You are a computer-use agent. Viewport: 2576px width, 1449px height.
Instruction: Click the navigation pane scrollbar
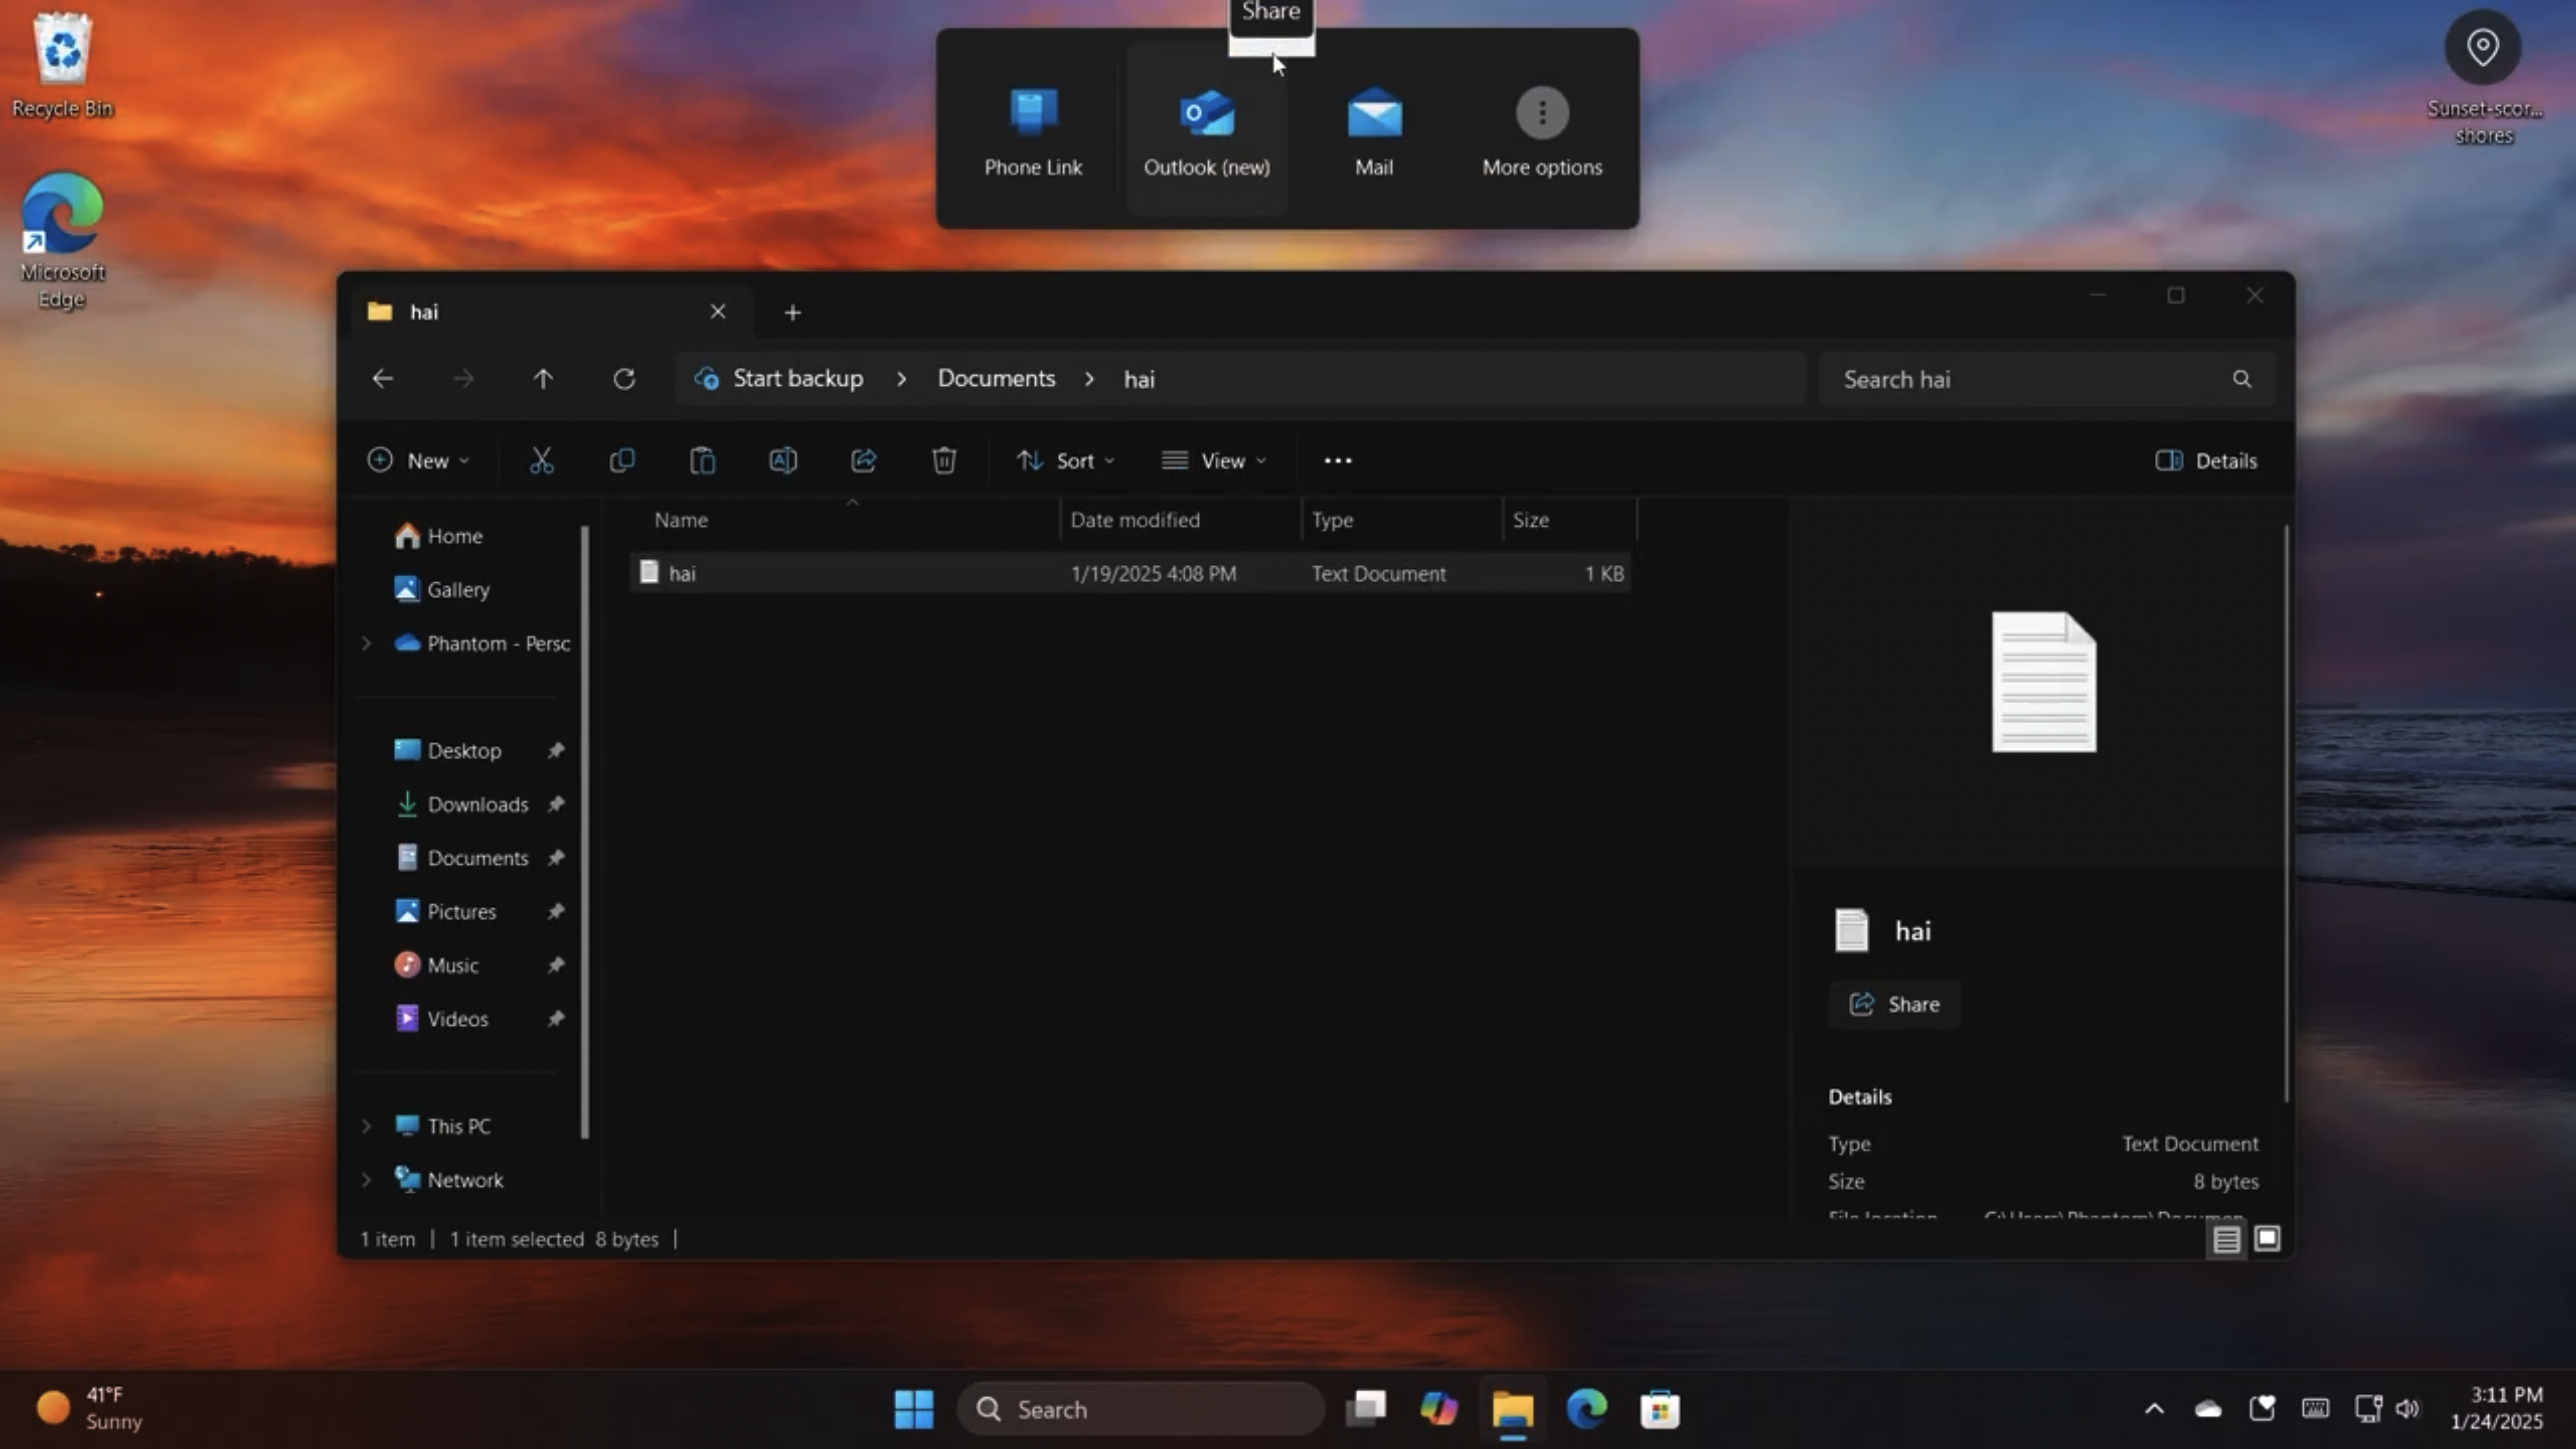click(585, 832)
